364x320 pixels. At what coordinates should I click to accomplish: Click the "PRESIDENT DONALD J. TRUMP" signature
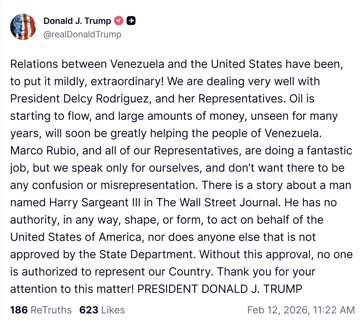tap(220, 289)
